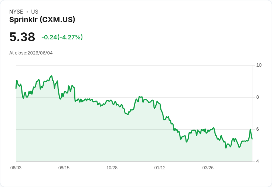Click the final data point at chart's right end
This screenshot has height=187, width=272.
click(252, 139)
